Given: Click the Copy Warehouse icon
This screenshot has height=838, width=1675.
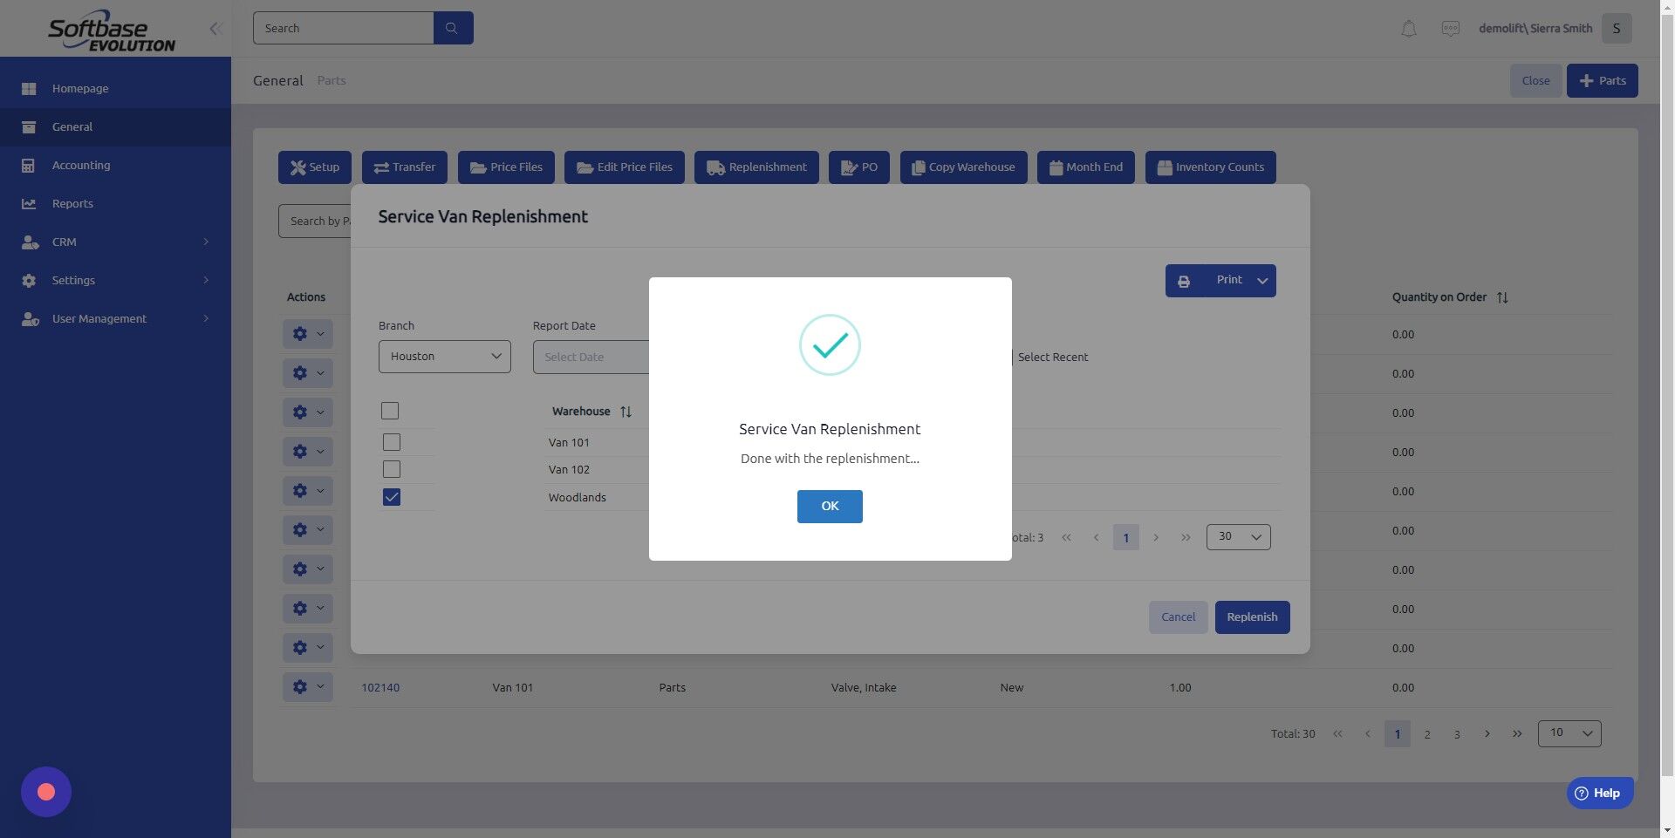Looking at the screenshot, I should coord(920,167).
